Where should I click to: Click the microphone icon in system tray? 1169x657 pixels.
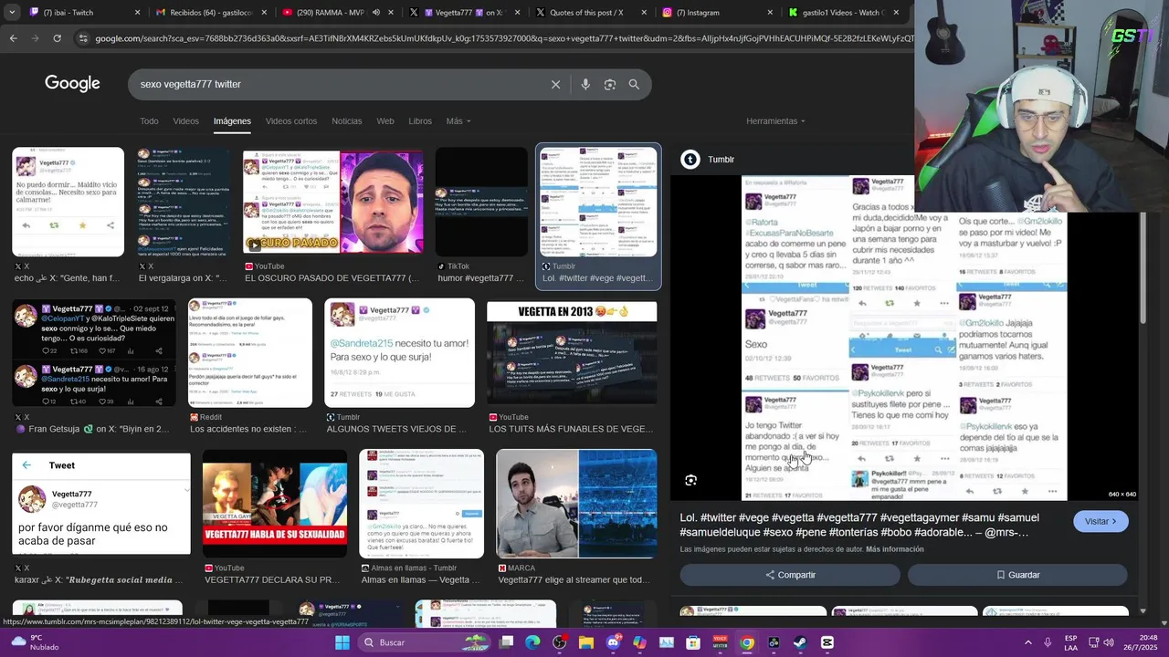[x=1048, y=642]
